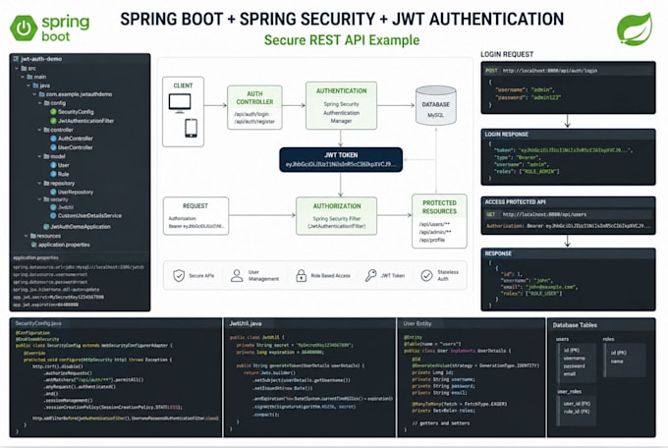Collapse the main folder chevron

tap(23, 77)
